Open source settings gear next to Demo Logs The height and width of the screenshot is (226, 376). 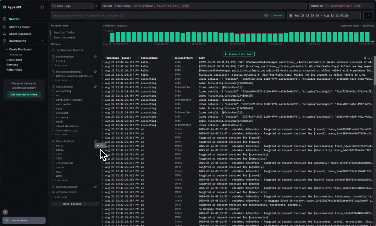(97, 6)
